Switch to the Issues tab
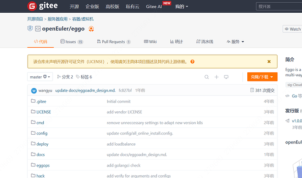This screenshot has height=178, width=302. tap(72, 42)
